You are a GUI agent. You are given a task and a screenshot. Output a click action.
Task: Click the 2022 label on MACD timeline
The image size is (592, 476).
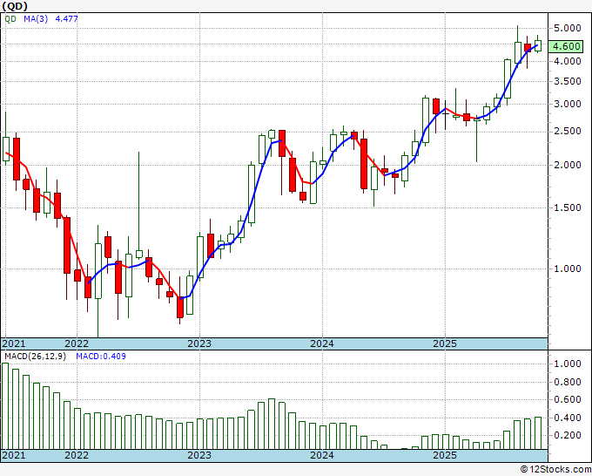tap(77, 455)
